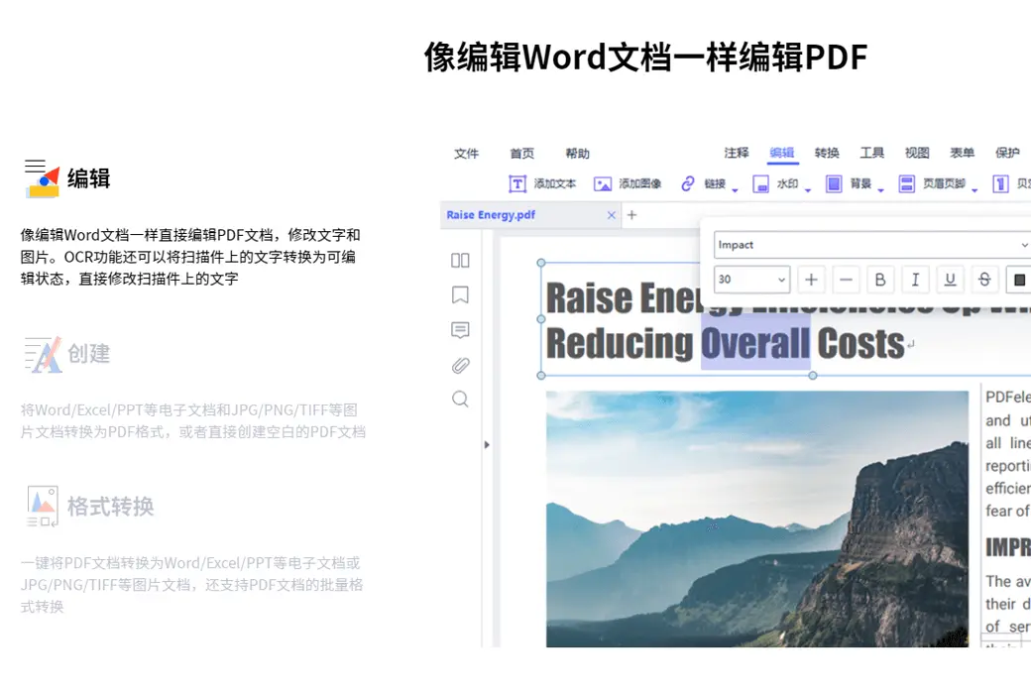Open the comments sidebar panel
1031x694 pixels.
[460, 329]
